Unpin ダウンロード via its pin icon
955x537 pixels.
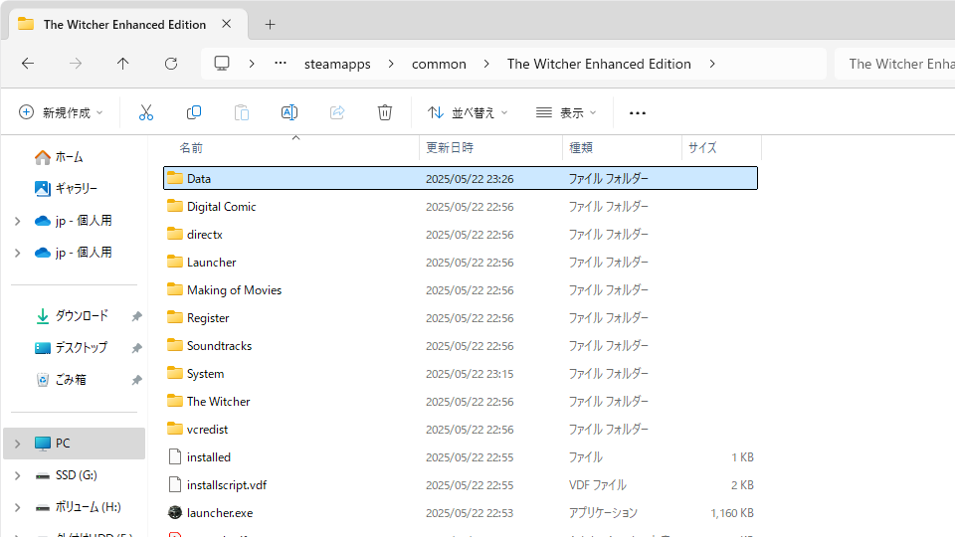pyautogui.click(x=136, y=316)
